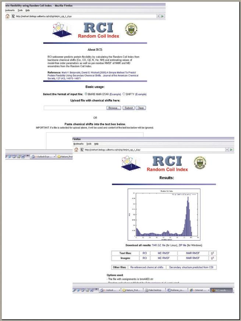Click the file upload path input field
The image size is (241, 321).
point(75,108)
